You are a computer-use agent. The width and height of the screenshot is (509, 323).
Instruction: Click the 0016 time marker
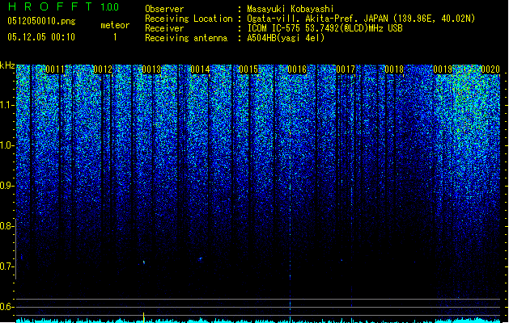[297, 69]
